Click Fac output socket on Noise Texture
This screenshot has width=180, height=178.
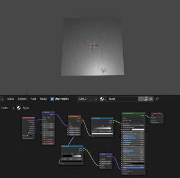pyautogui.click(x=81, y=119)
